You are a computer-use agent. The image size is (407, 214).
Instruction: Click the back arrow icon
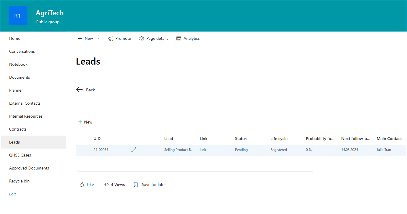[79, 90]
